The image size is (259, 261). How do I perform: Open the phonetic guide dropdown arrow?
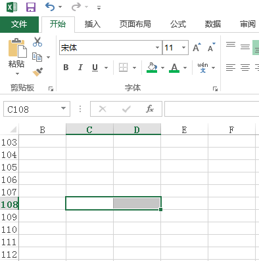[214, 68]
